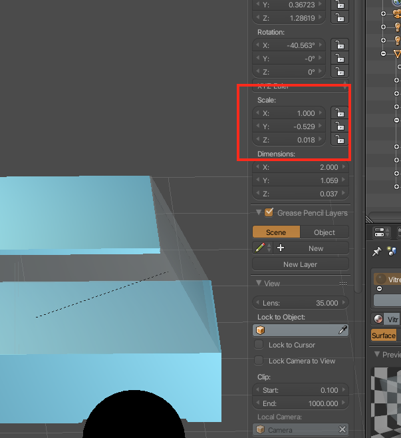
Task: Select the Surface material tab
Action: (x=384, y=335)
